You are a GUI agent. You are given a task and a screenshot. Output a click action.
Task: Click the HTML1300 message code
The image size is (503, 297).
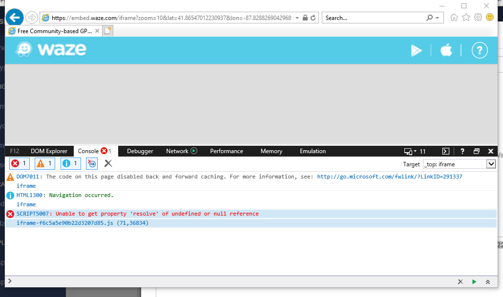[x=29, y=195]
